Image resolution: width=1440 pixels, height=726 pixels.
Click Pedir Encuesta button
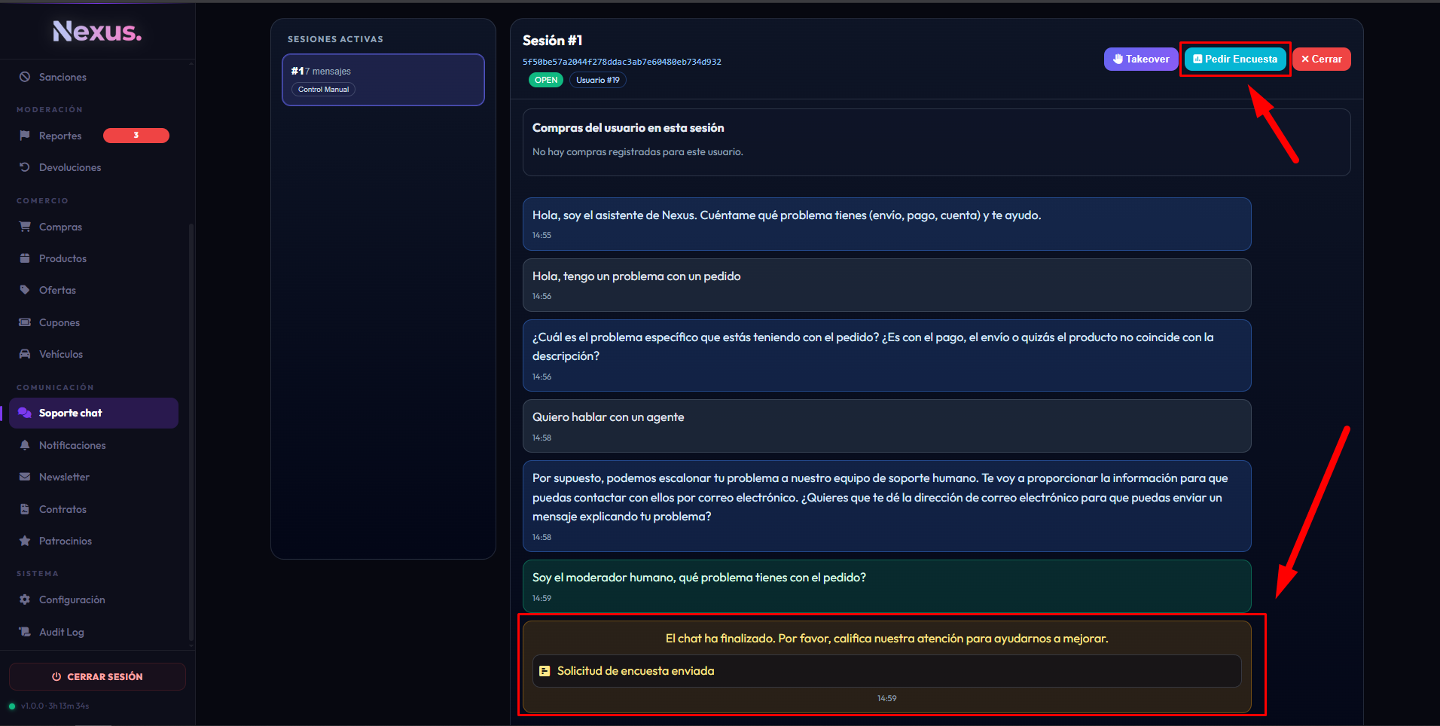tap(1235, 59)
